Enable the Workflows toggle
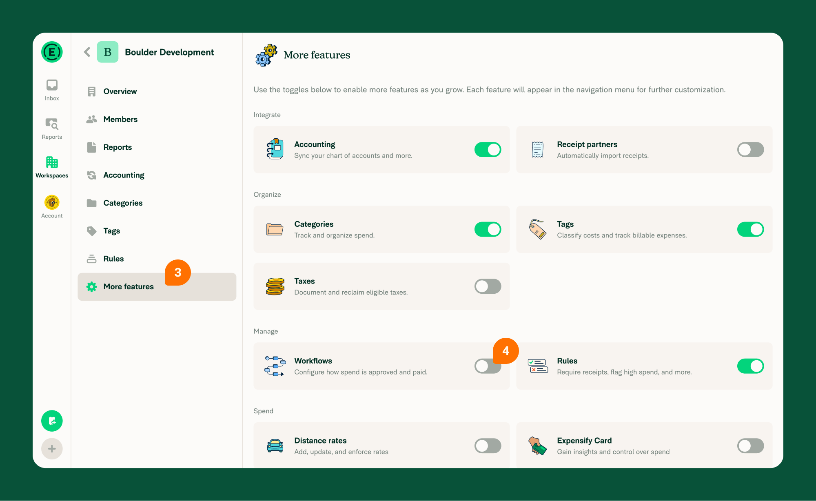 pos(488,366)
